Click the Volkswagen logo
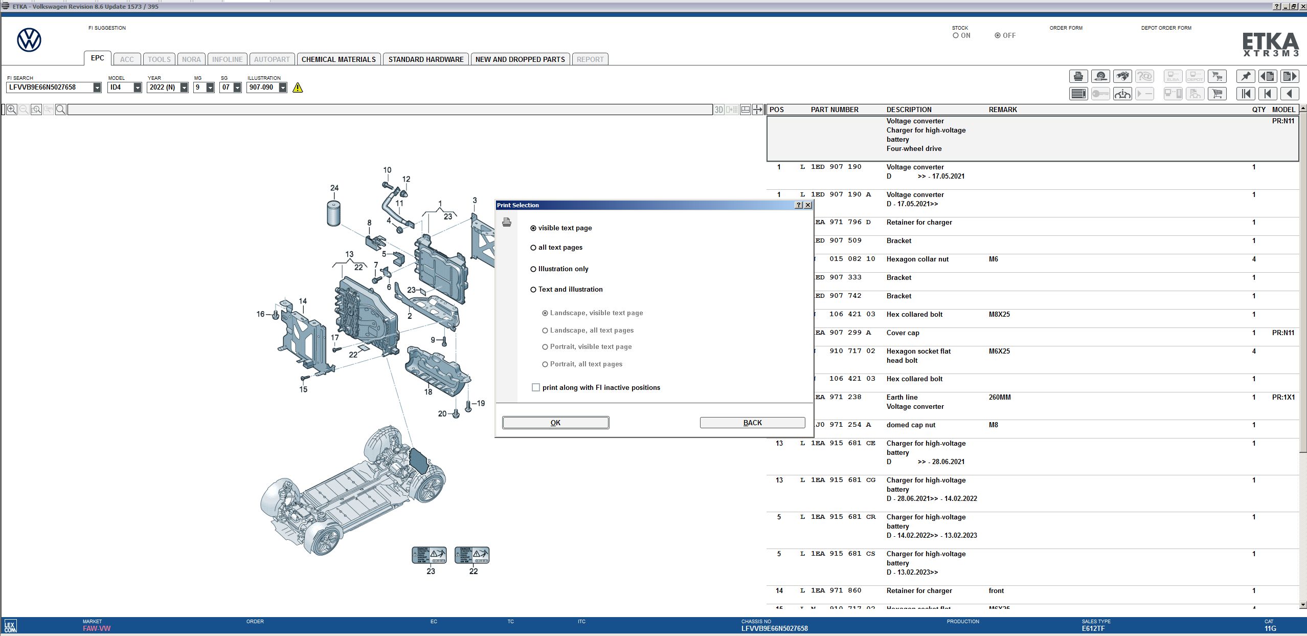The height and width of the screenshot is (636, 1307). coord(29,40)
